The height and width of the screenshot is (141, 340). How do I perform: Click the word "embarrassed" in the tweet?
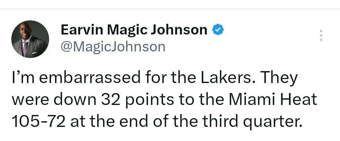(90, 77)
